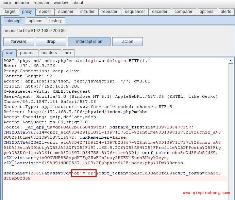The width and height of the screenshot is (235, 200).
Task: Open the burp menu
Action: 7,3
